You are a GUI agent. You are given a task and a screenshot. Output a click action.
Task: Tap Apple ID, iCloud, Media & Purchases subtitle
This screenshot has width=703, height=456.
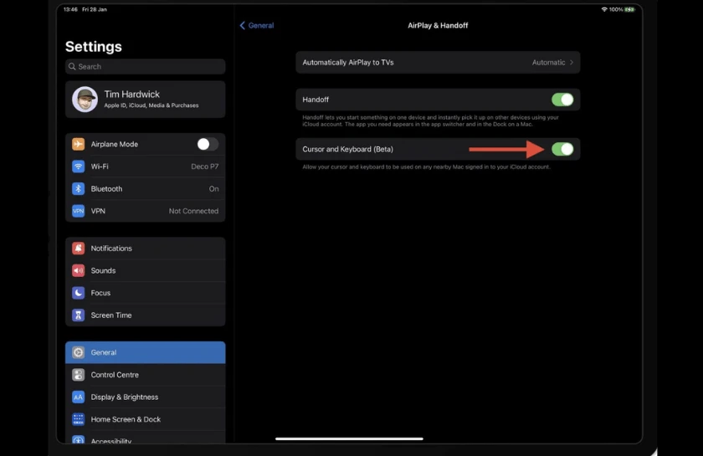pos(151,105)
